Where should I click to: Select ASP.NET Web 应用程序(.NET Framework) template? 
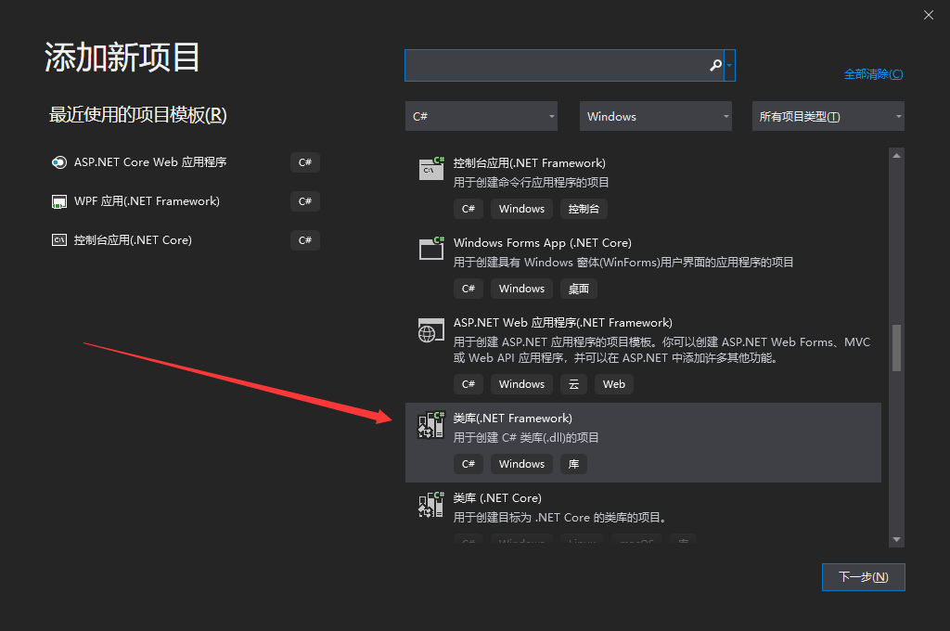tap(563, 323)
